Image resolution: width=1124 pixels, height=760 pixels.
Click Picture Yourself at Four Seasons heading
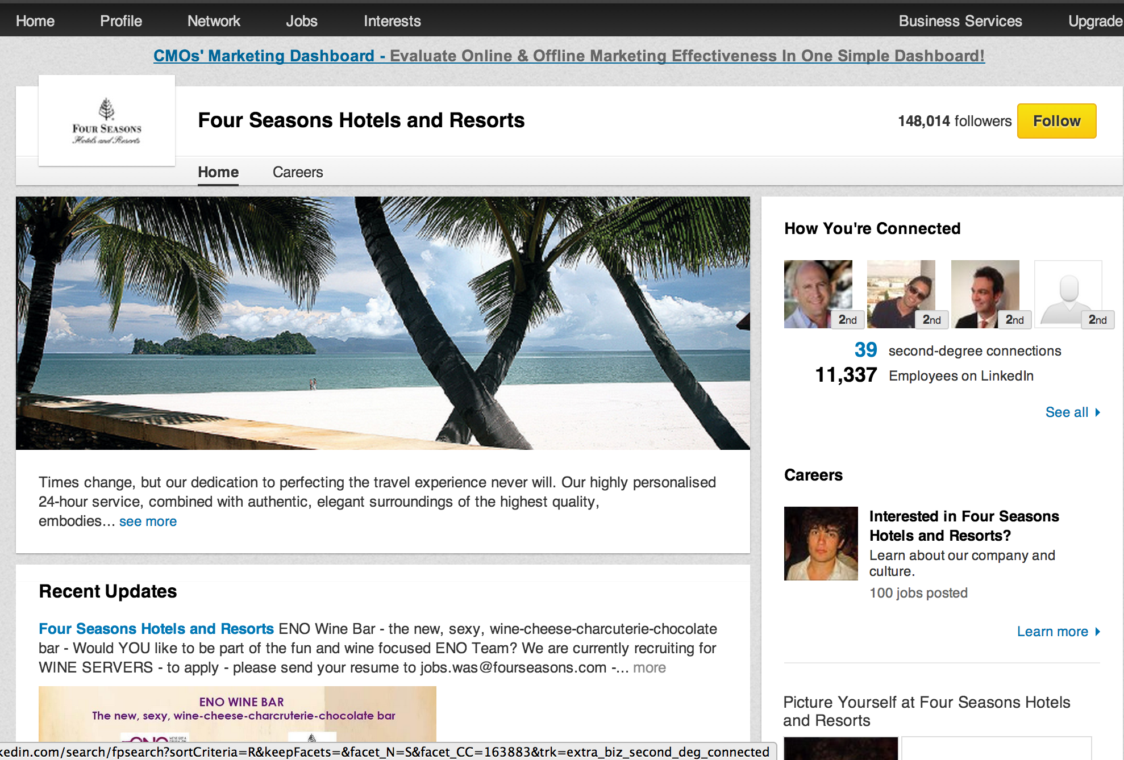(x=927, y=711)
